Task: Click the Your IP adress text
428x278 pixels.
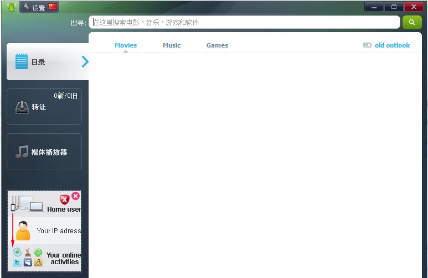Action: (59, 231)
